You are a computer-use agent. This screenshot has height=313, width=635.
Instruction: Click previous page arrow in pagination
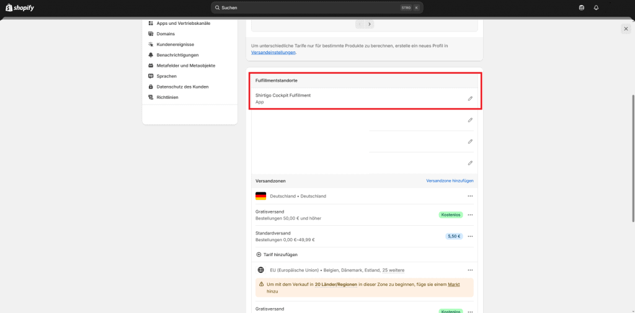[x=359, y=24]
